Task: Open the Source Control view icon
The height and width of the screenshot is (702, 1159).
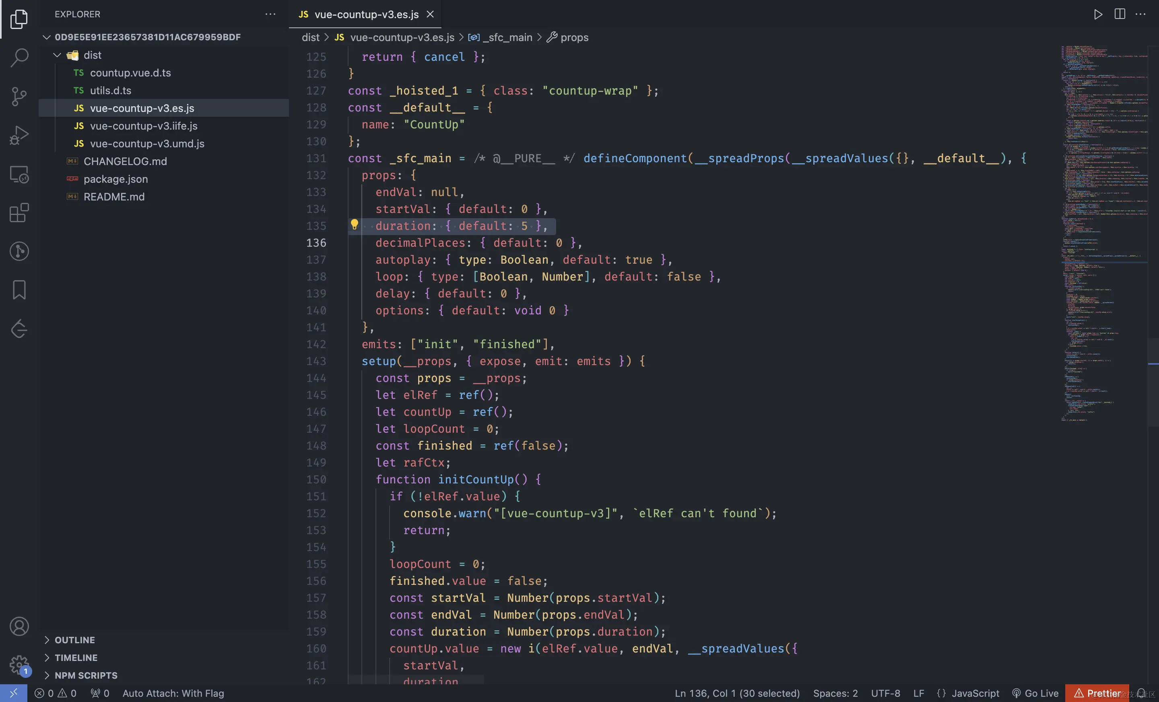Action: (19, 97)
